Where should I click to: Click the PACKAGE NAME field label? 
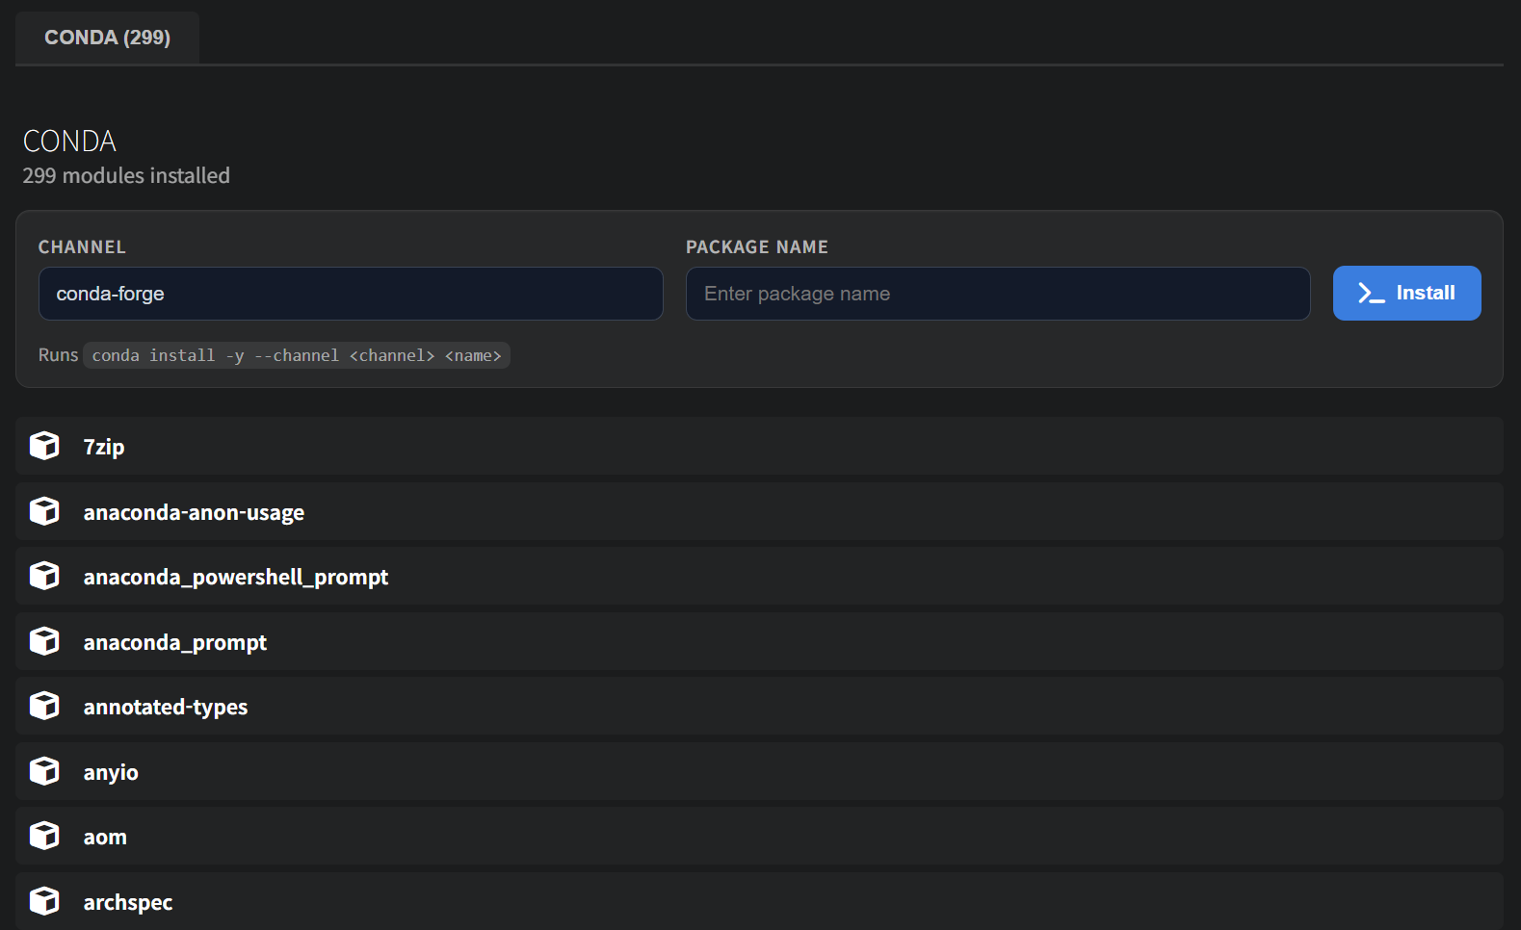click(x=757, y=247)
